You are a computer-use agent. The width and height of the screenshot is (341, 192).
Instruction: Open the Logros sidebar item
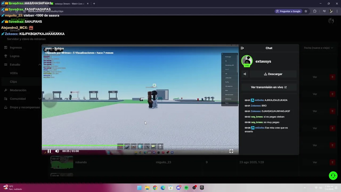pyautogui.click(x=15, y=56)
